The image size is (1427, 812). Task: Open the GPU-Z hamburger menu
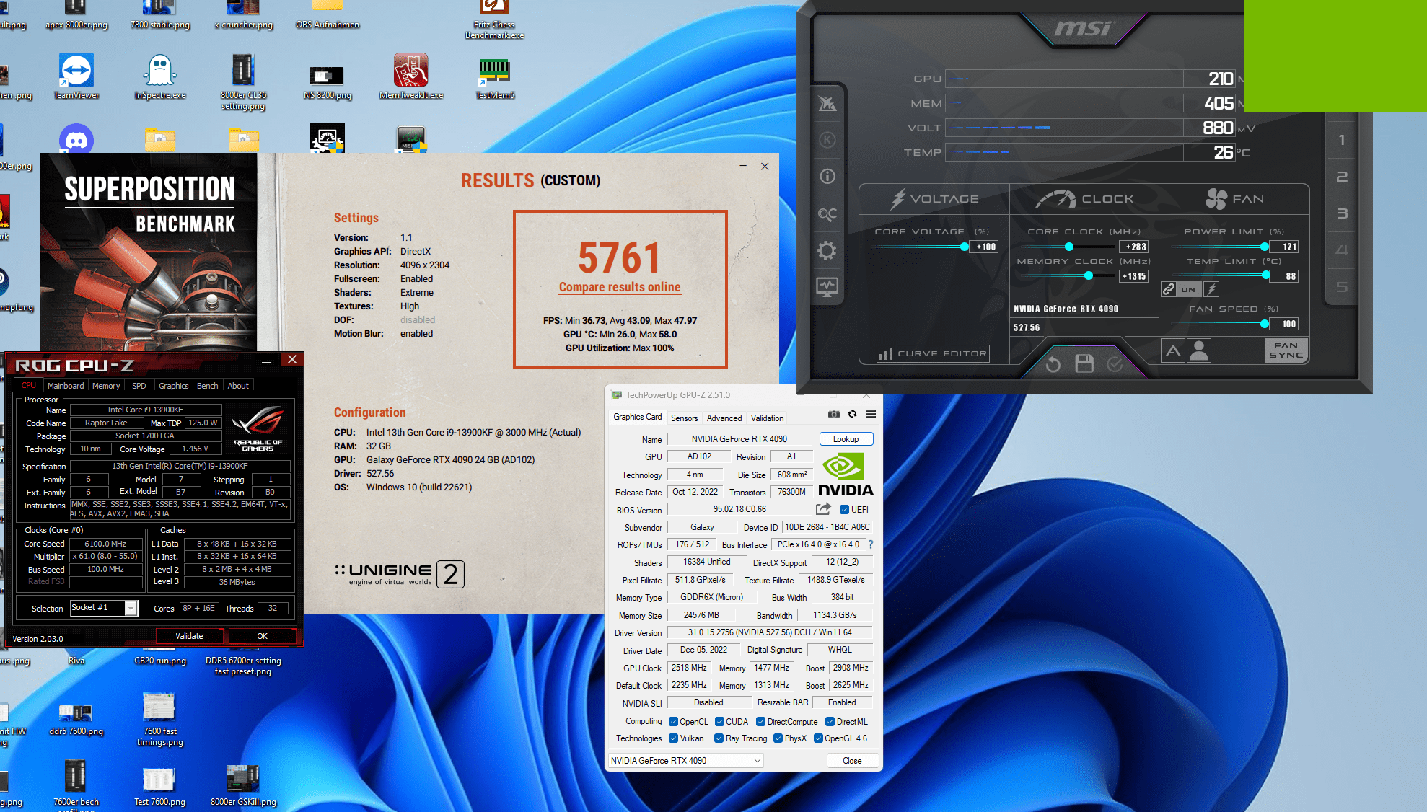871,414
